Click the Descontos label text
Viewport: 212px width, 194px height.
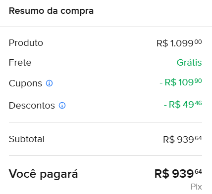tap(32, 106)
